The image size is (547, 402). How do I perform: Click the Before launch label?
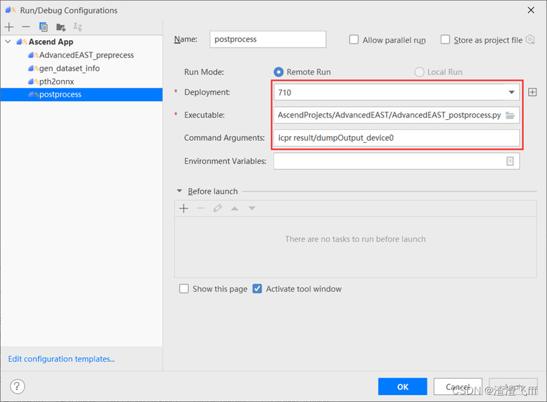213,191
